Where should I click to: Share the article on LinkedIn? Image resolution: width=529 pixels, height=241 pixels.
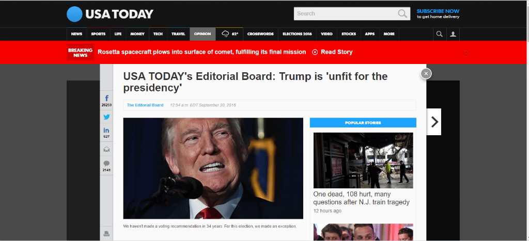106,133
